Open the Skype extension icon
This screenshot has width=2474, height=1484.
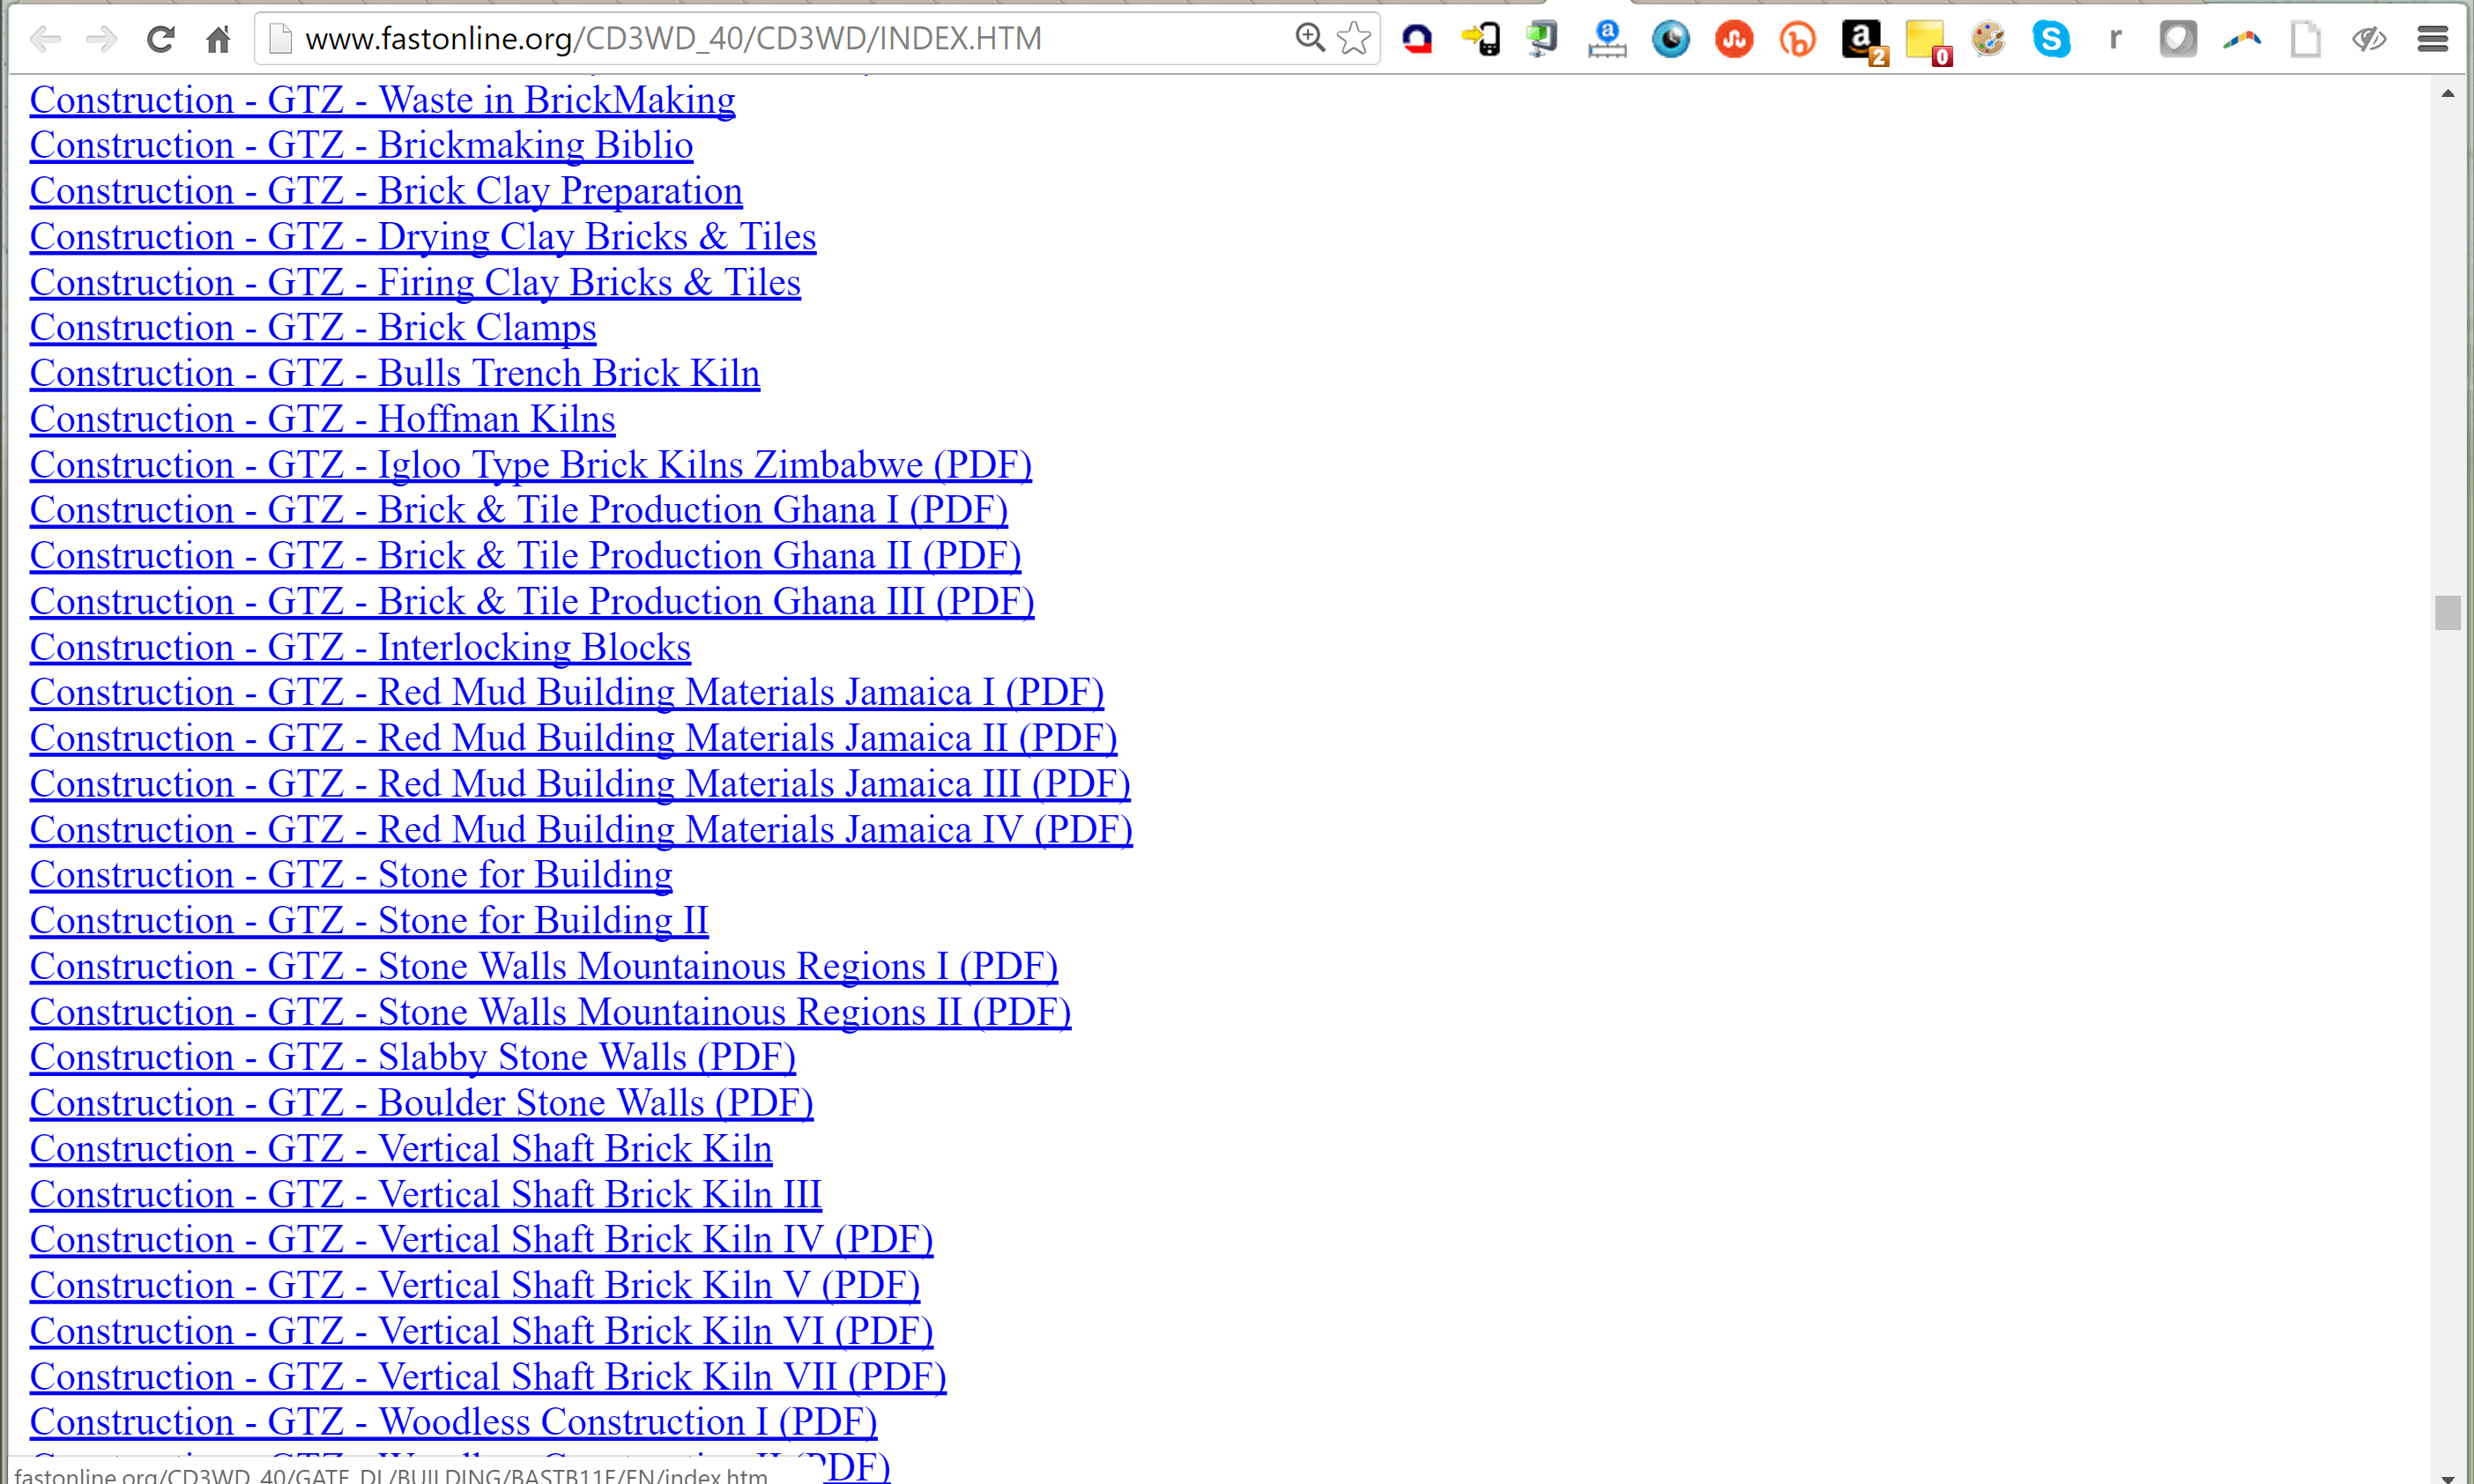[x=2051, y=39]
